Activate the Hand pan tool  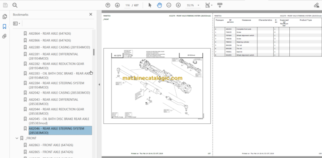159,5
